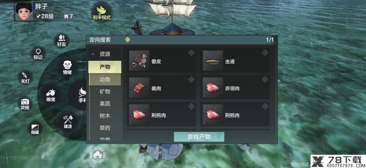
Task: Open the 情绪 emote mask icon
Action: coord(67,68)
